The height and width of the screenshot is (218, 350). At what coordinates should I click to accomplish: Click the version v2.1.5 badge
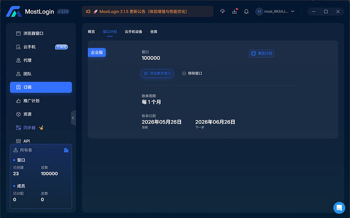pyautogui.click(x=63, y=11)
